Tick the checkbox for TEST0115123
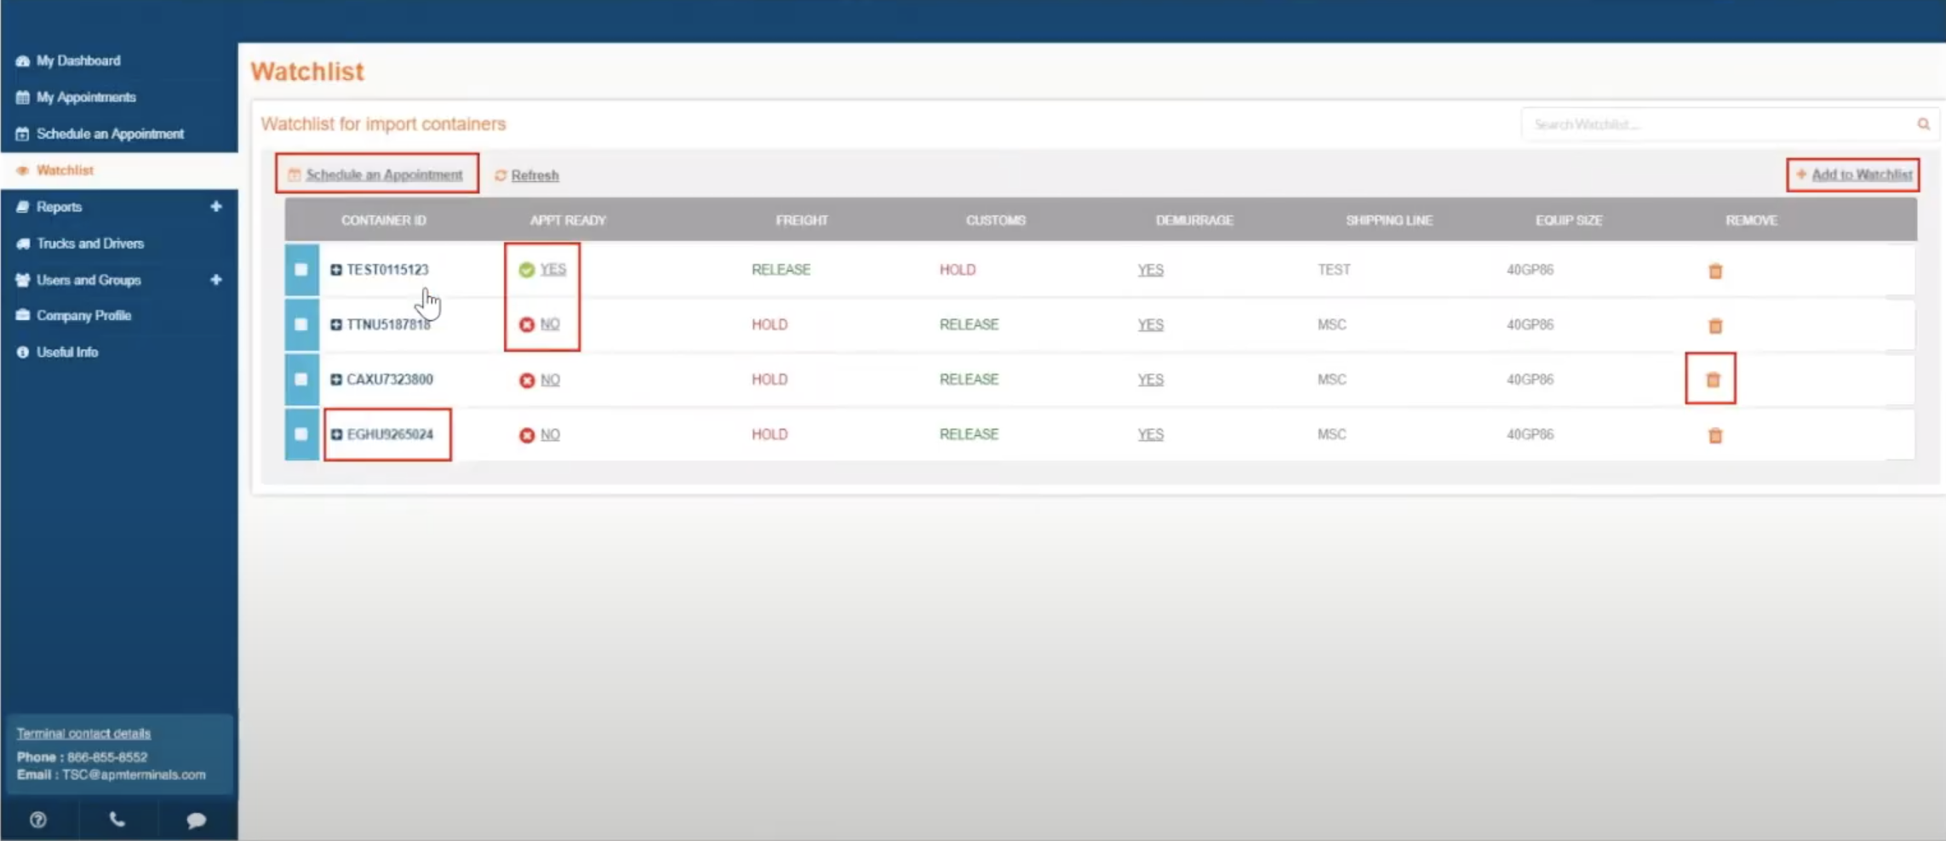Image resolution: width=1946 pixels, height=841 pixels. (301, 270)
